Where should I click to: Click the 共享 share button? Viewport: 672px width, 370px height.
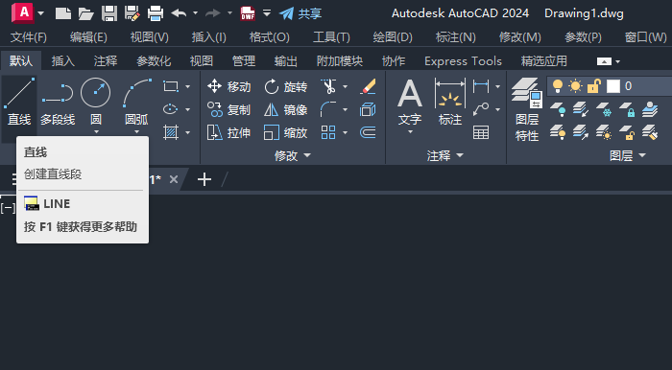pyautogui.click(x=300, y=13)
